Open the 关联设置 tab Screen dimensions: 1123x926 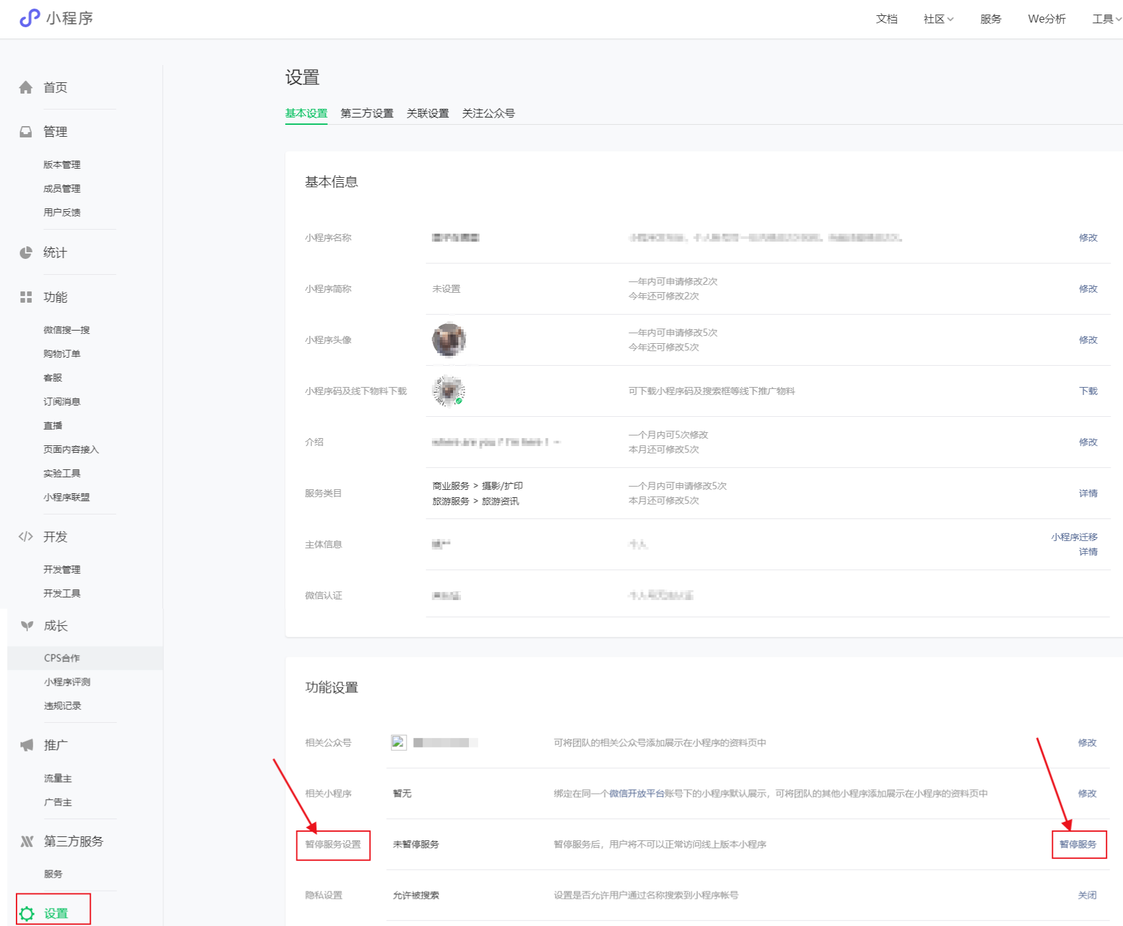tap(427, 114)
